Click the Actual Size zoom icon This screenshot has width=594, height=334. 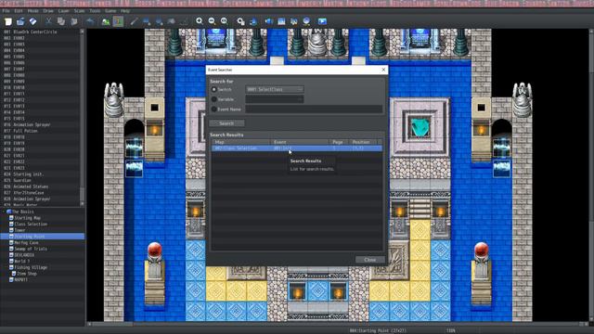click(x=225, y=21)
